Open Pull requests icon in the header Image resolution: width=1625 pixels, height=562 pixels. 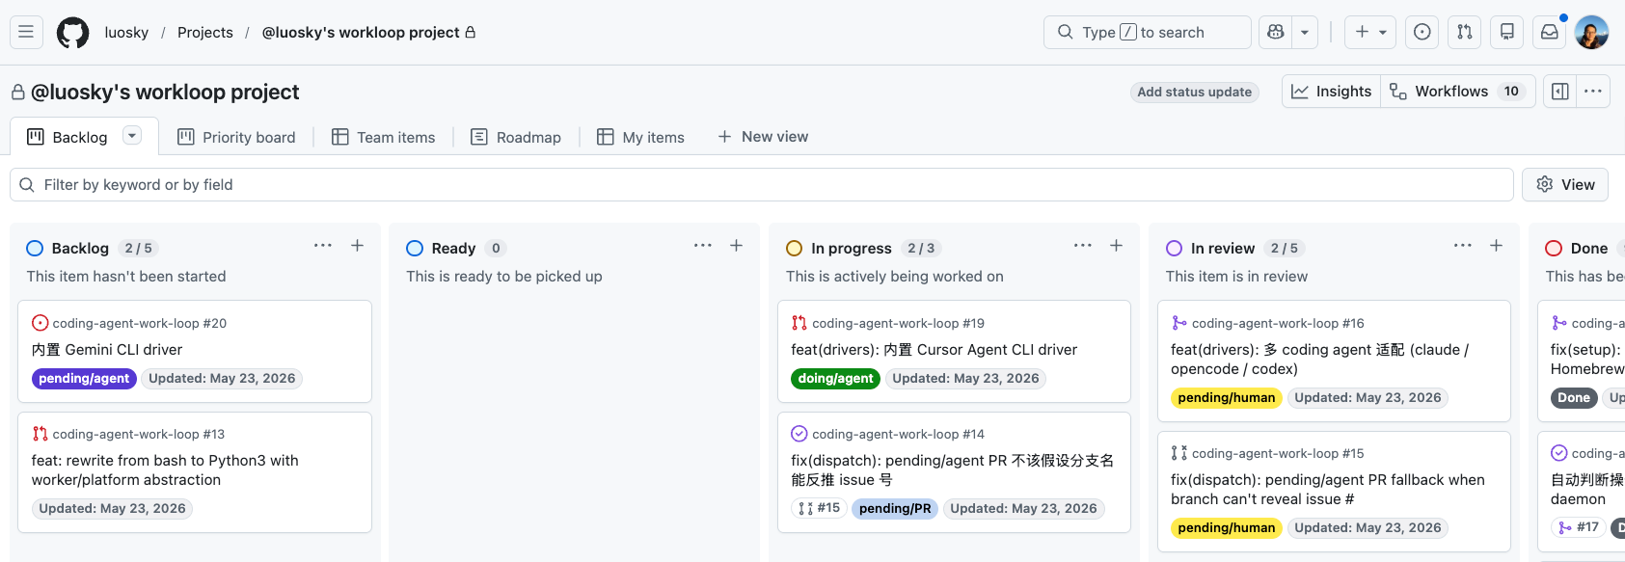1465,32
